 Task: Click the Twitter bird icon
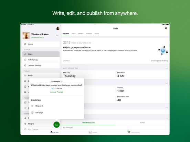click(x=159, y=50)
